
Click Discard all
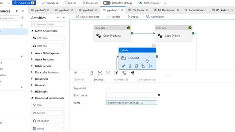(90, 3)
